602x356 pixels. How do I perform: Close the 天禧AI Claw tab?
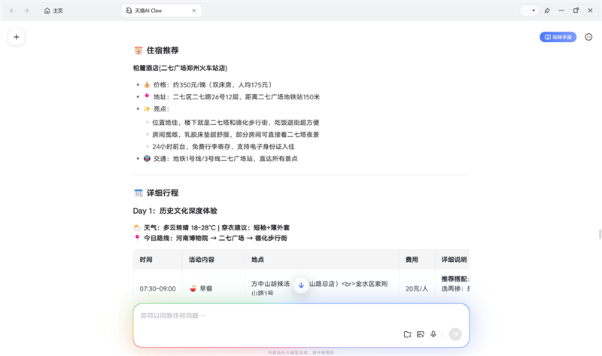pos(194,11)
